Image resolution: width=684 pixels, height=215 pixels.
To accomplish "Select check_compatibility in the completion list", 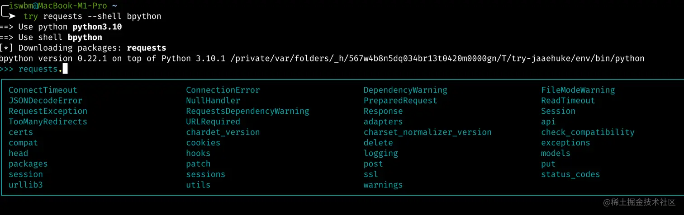I will coord(588,132).
